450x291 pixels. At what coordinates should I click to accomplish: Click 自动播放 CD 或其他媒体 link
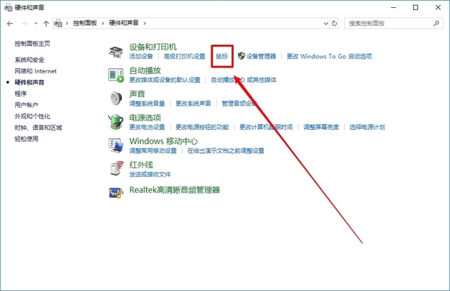click(x=244, y=80)
